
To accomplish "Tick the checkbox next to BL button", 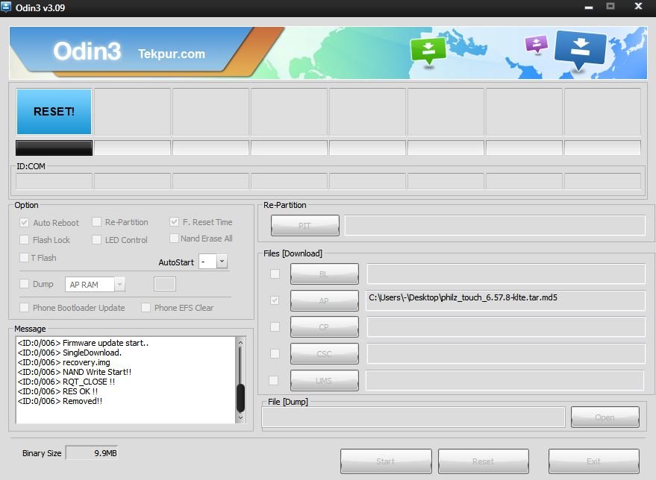I will point(275,274).
